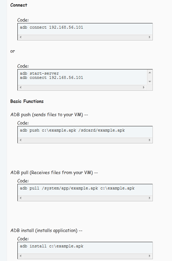The height and width of the screenshot is (261, 172).
Task: Click the first adb connect 192.168.56.101 line
Action: click(x=52, y=28)
